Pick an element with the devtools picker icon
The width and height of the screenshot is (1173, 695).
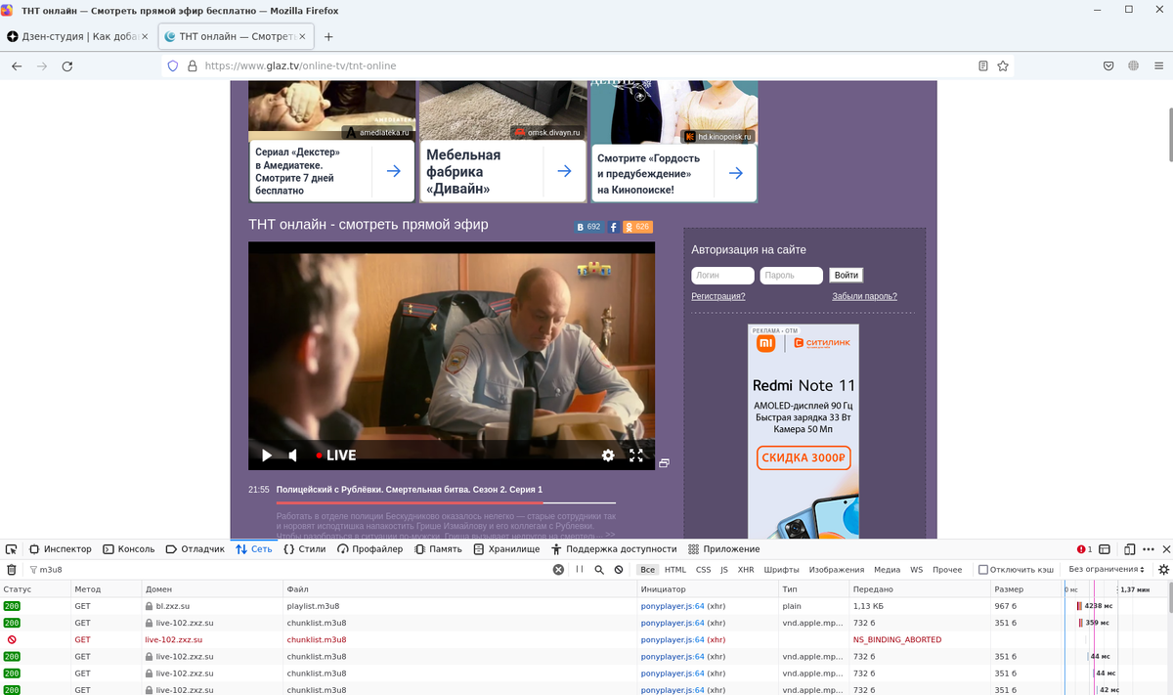point(11,549)
